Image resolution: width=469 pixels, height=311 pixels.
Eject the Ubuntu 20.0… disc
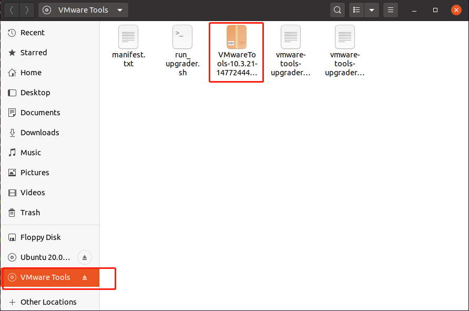(85, 257)
